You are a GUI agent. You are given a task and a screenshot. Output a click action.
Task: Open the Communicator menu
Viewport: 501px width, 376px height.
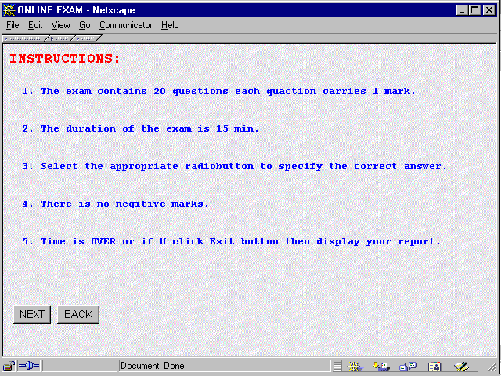coord(125,25)
